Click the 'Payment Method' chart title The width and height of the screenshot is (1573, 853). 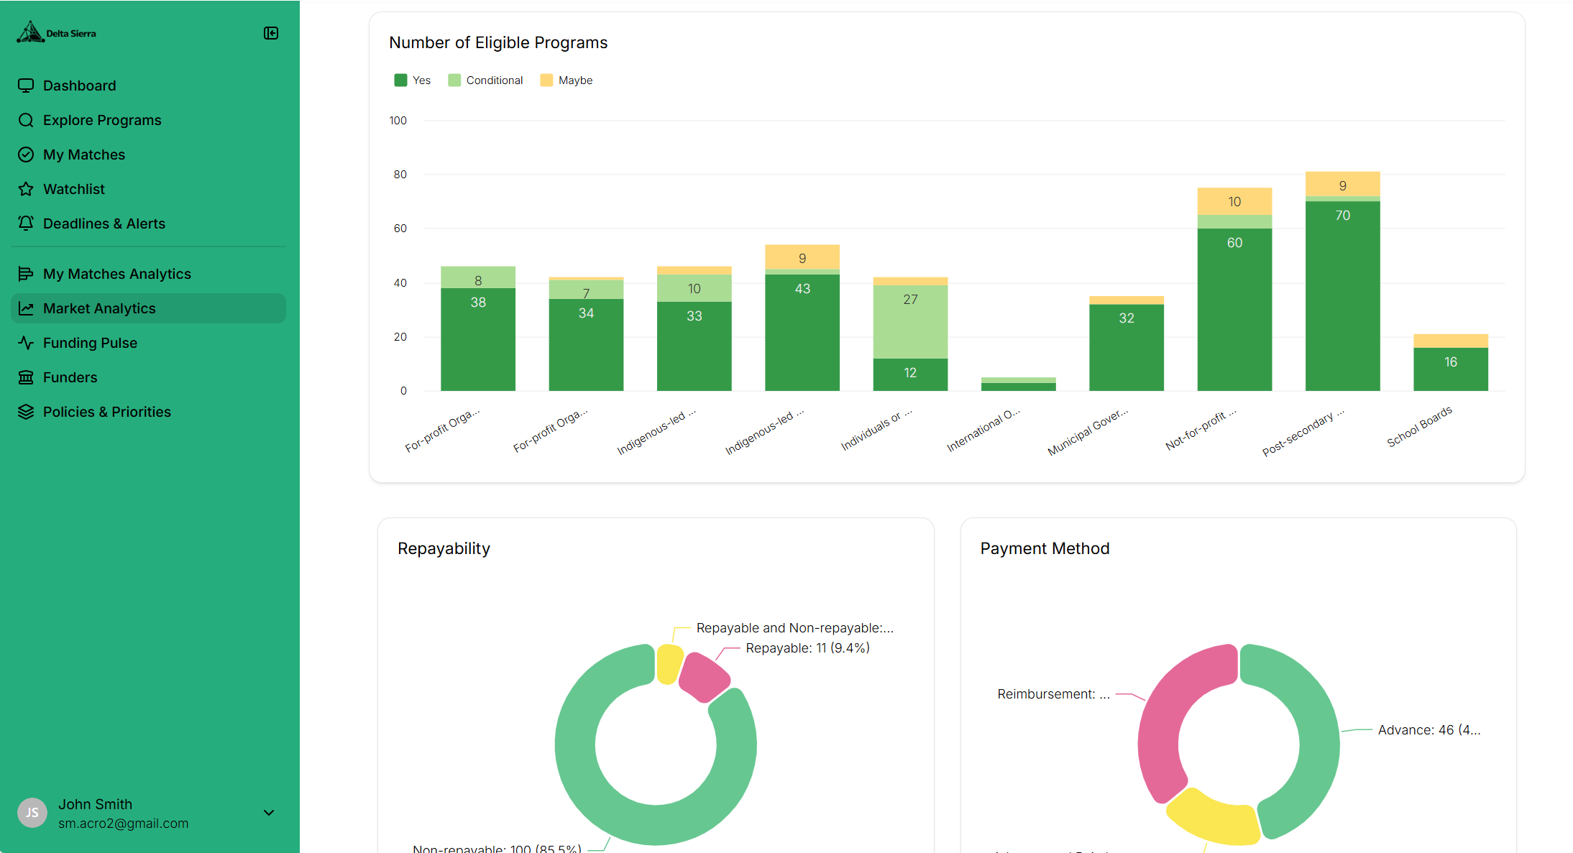[x=1045, y=548]
